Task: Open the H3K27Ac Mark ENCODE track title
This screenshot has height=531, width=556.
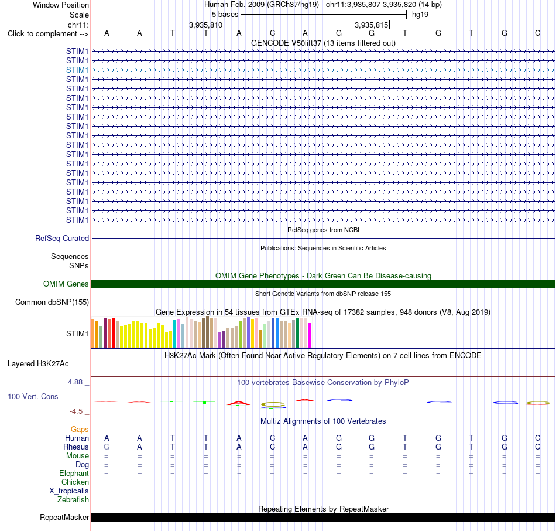Action: [323, 356]
